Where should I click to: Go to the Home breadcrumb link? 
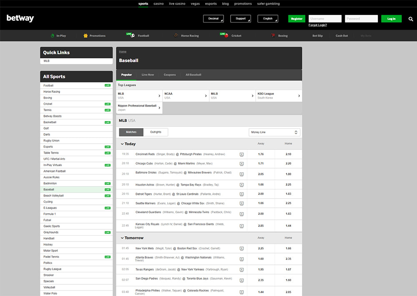(123, 52)
